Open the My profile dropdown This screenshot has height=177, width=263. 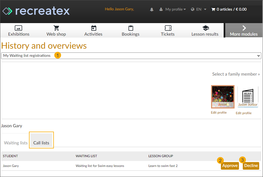[173, 9]
